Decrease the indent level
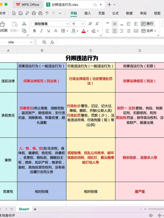The width and height of the screenshot is (164, 218). (x=129, y=24)
